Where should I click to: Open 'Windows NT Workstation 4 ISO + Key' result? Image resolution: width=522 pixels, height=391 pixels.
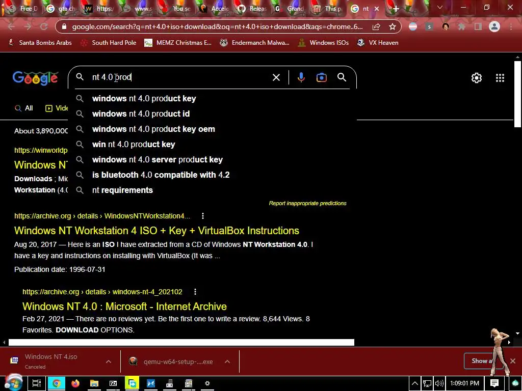point(156,231)
